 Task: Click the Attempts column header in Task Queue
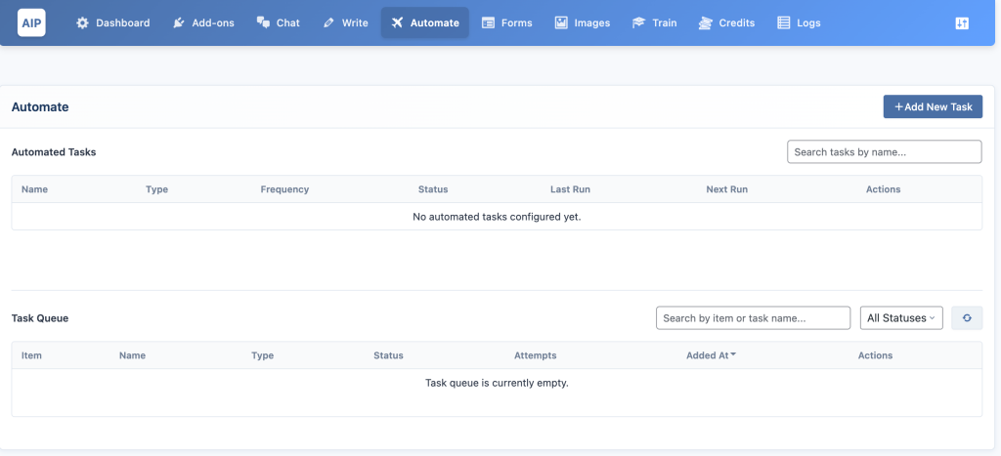(535, 355)
